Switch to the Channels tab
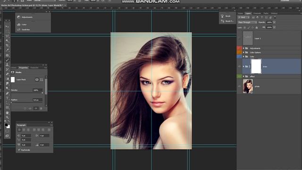 click(x=257, y=13)
